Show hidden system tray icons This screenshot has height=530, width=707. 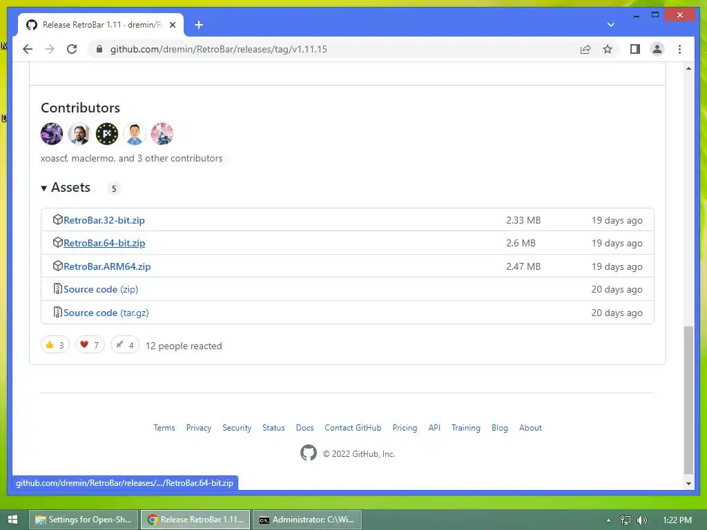[x=608, y=520]
